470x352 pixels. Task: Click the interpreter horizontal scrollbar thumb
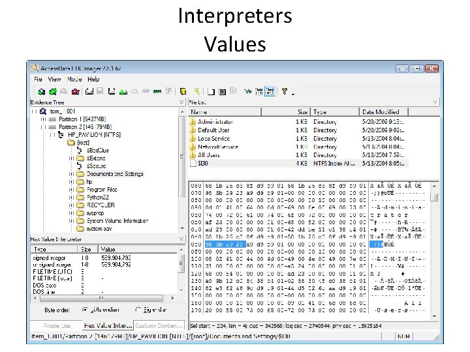click(101, 298)
